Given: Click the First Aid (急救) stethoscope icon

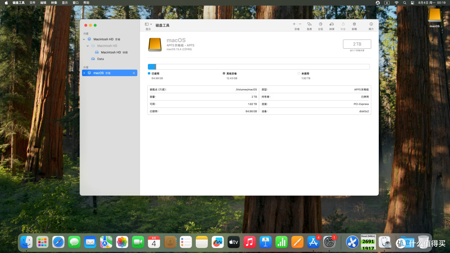Looking at the screenshot, I should [x=309, y=24].
